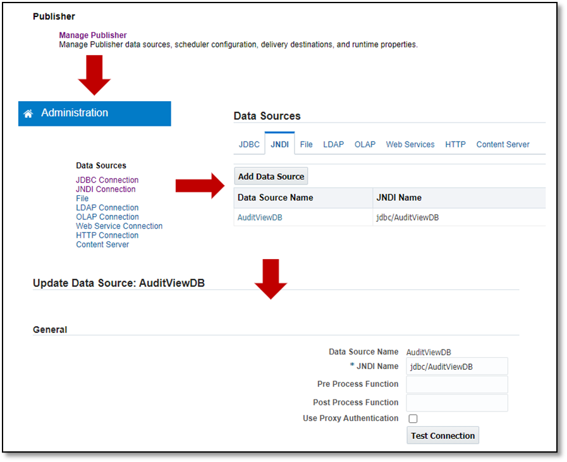Open the AuditViewDB data source link
Screen dimensions: 567x462
264,217
